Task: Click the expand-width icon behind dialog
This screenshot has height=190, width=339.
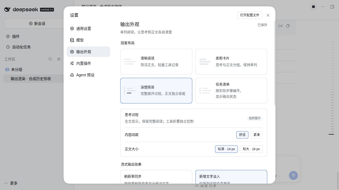Action: [x=280, y=26]
